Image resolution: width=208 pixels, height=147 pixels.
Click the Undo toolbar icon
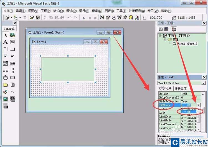pyautogui.click(x=70, y=18)
